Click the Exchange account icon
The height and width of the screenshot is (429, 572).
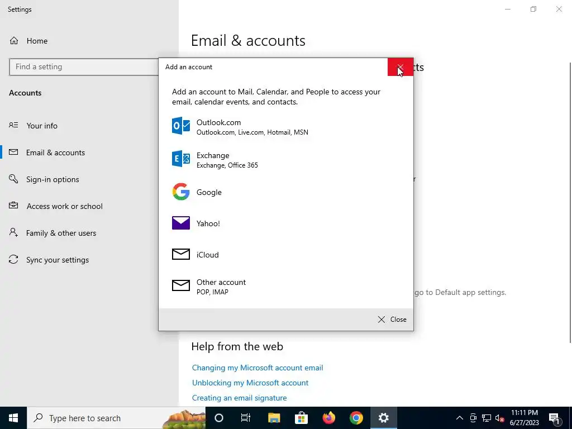pyautogui.click(x=181, y=159)
